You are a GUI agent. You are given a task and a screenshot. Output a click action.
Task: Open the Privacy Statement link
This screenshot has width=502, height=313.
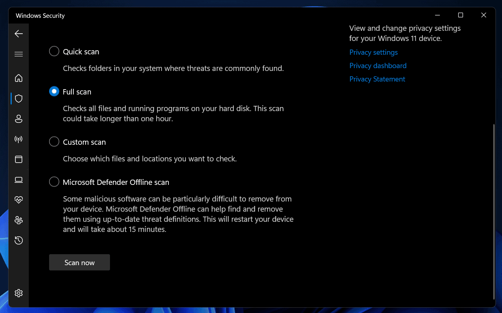377,79
